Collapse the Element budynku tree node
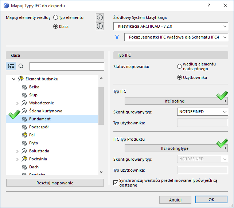Viewport: 234px width, 208px height. pyautogui.click(x=13, y=79)
